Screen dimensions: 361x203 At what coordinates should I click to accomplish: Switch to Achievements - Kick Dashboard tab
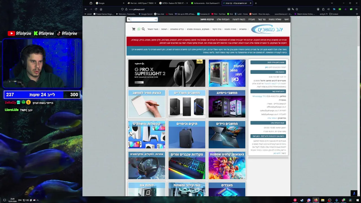coord(205,3)
